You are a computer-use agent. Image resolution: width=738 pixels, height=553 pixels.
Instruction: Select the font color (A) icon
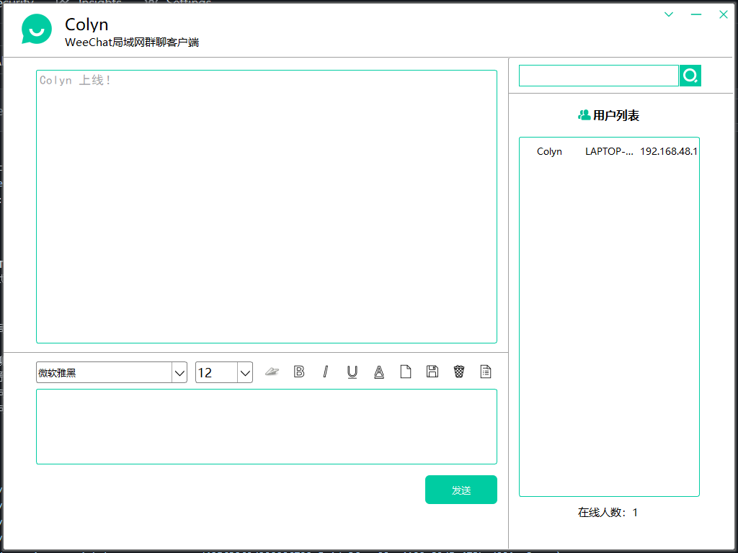378,372
